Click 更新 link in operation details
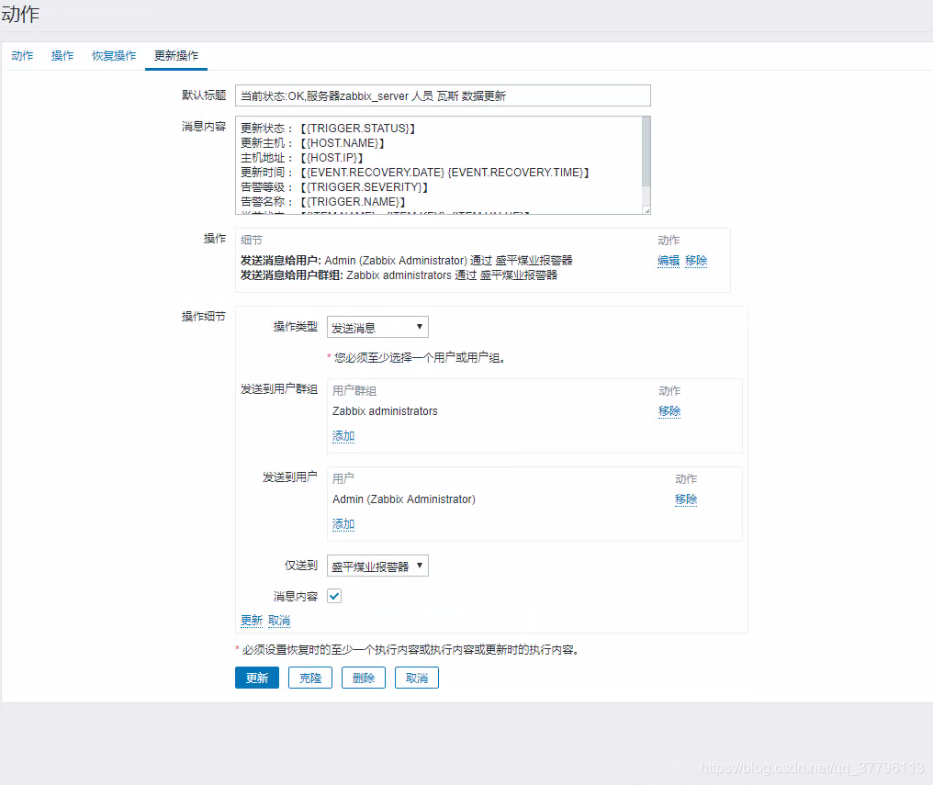The image size is (933, 785). [252, 621]
